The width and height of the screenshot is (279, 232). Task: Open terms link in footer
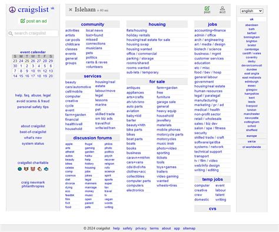(x=154, y=228)
